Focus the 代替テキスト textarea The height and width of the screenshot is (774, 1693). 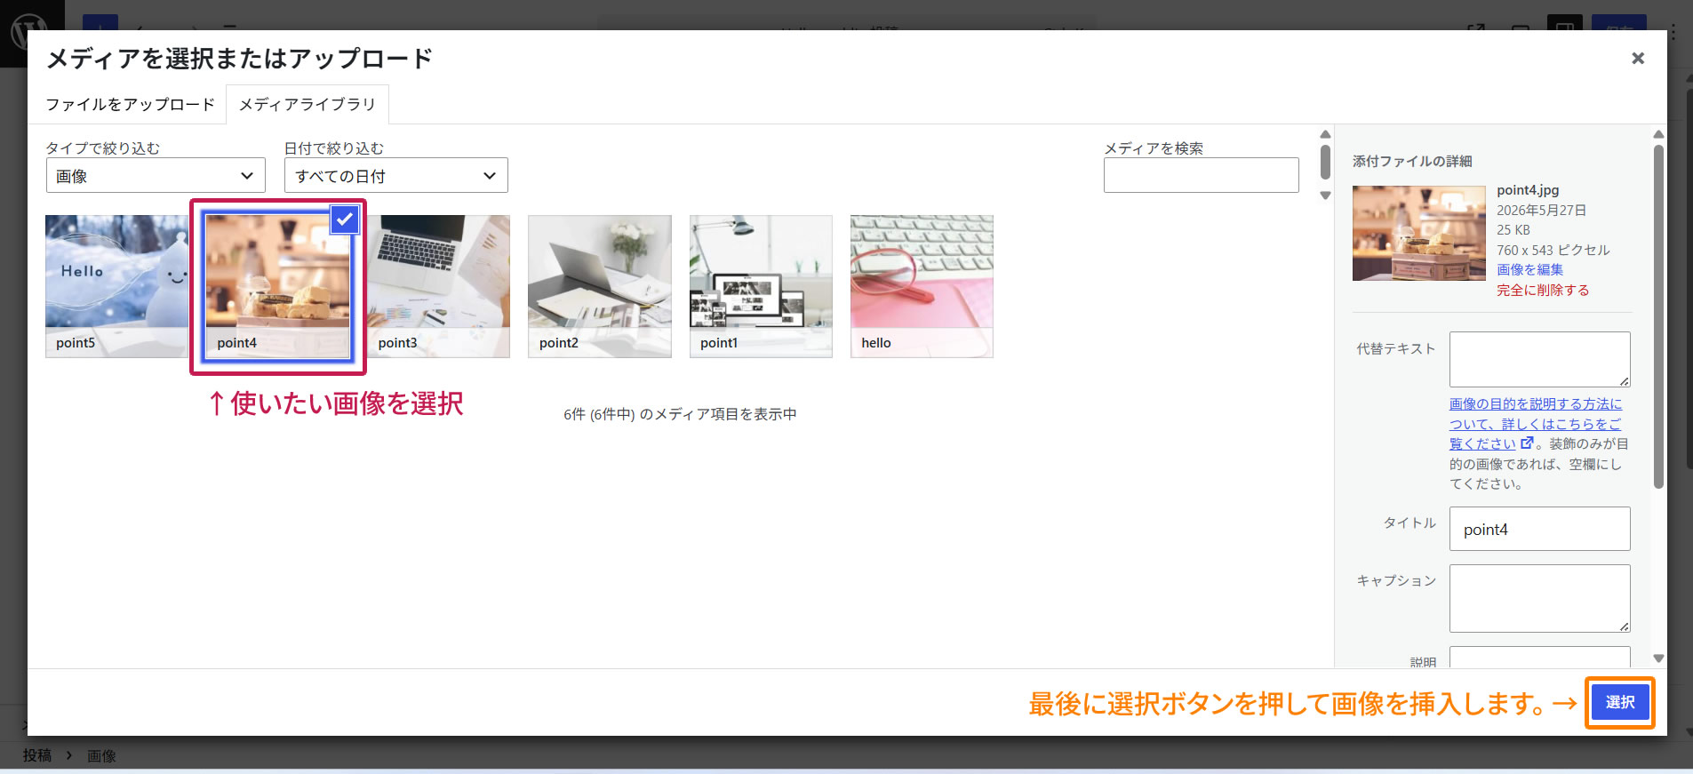tap(1539, 359)
